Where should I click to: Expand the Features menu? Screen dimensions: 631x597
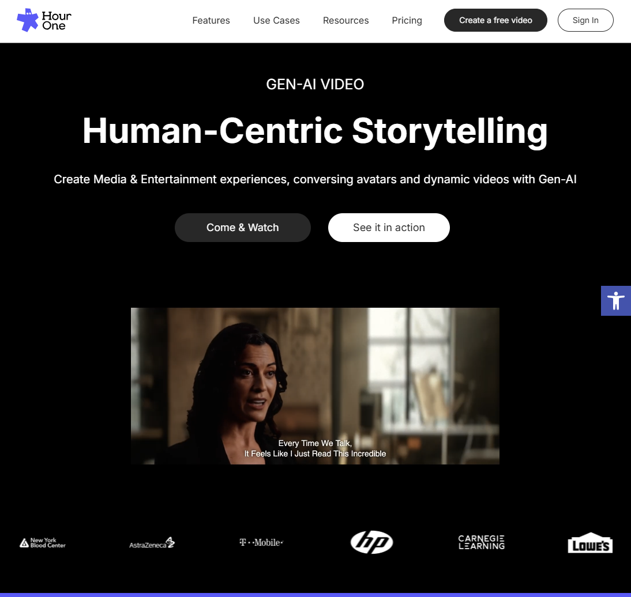pyautogui.click(x=211, y=20)
